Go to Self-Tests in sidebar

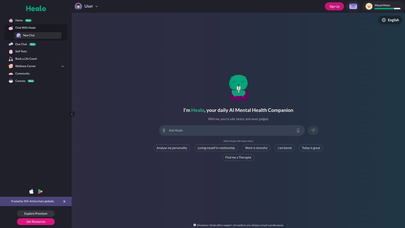pyautogui.click(x=21, y=51)
